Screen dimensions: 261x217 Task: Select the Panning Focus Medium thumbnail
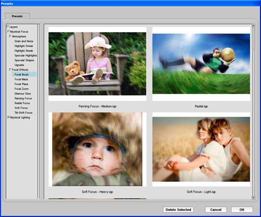click(x=97, y=64)
